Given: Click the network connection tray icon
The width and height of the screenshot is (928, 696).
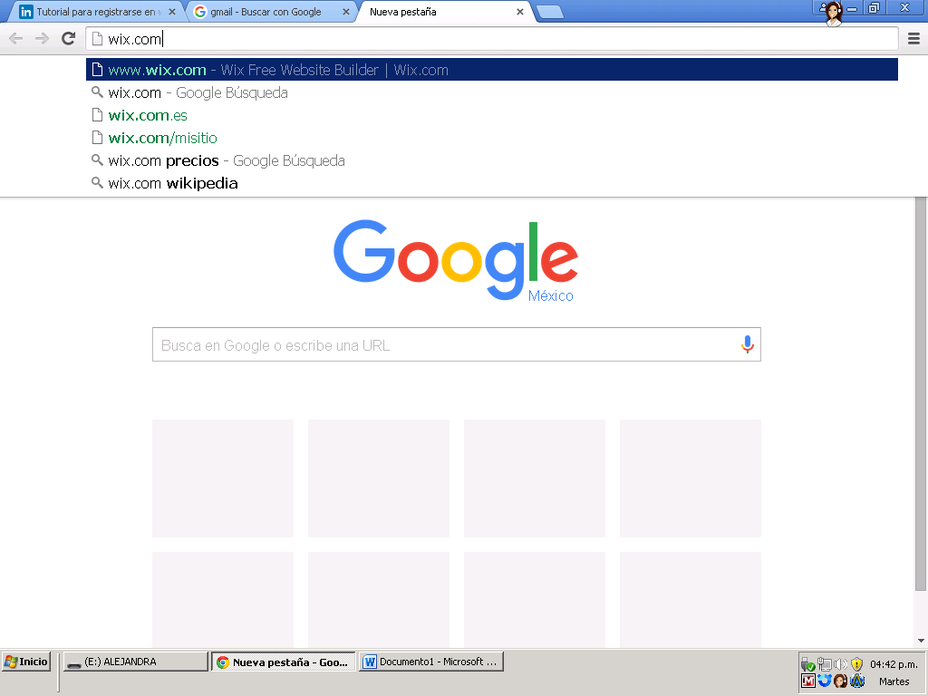Looking at the screenshot, I should pos(824,663).
